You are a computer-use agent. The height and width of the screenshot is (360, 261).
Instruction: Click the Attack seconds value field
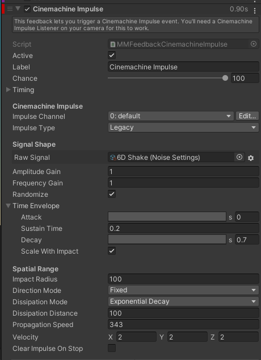coord(247,217)
